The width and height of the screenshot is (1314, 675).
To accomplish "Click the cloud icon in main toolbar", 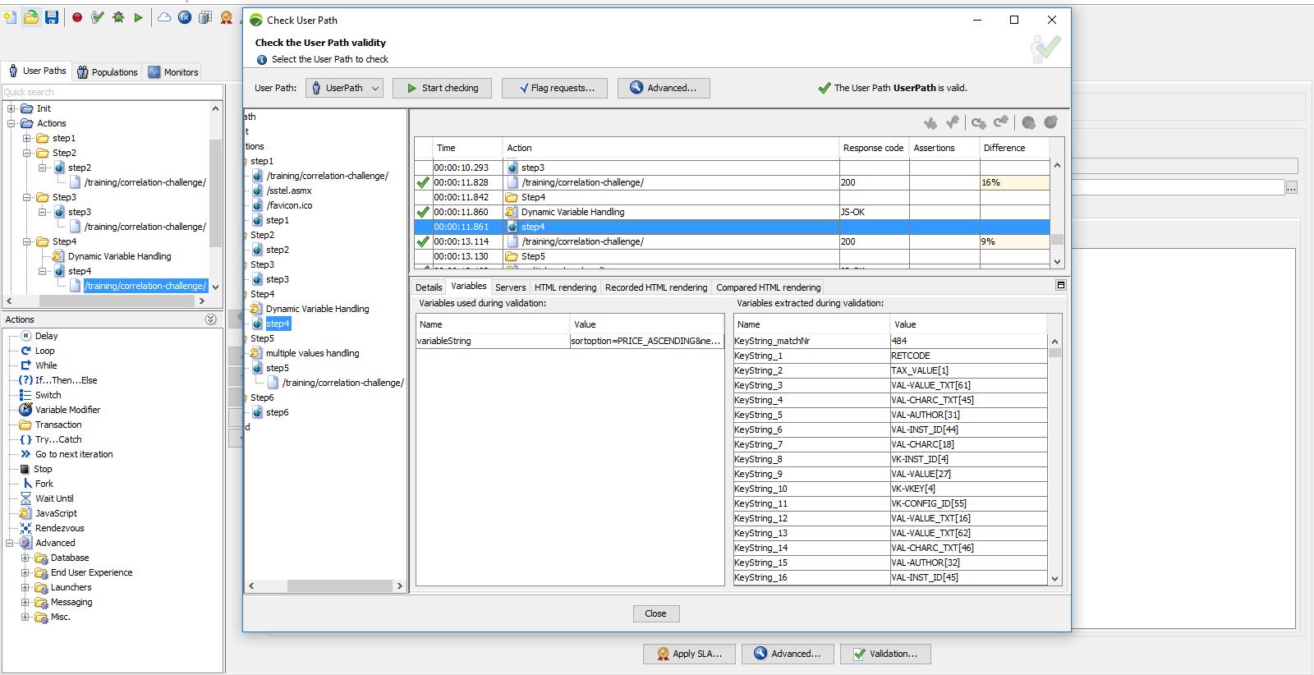I will click(x=164, y=17).
